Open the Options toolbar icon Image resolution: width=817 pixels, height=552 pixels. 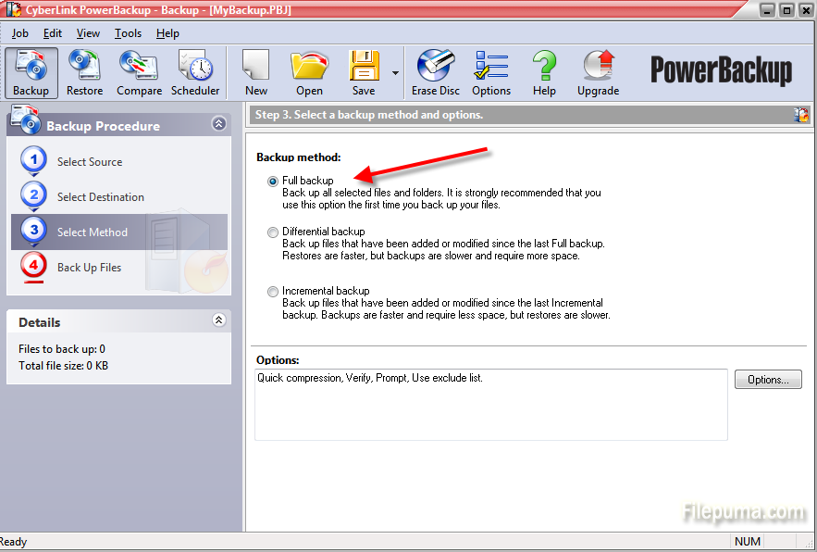[x=491, y=72]
